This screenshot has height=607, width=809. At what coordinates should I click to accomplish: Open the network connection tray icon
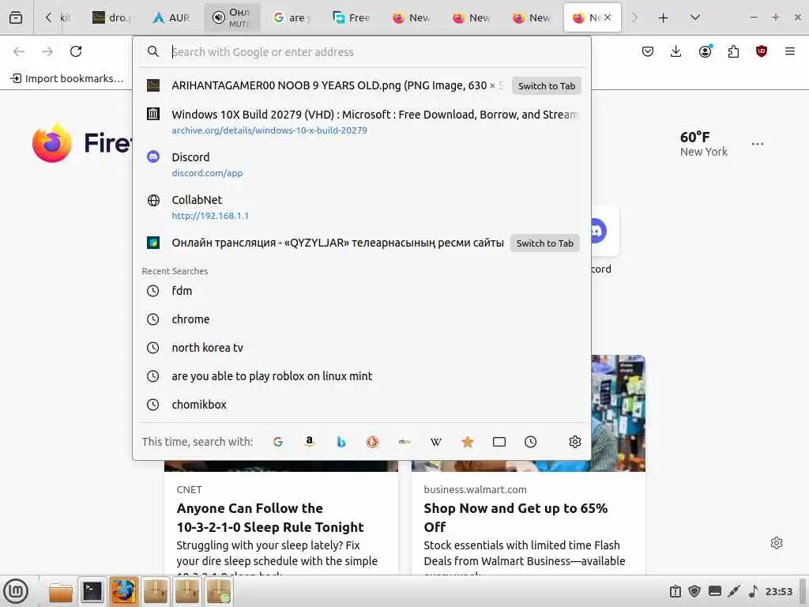click(734, 591)
